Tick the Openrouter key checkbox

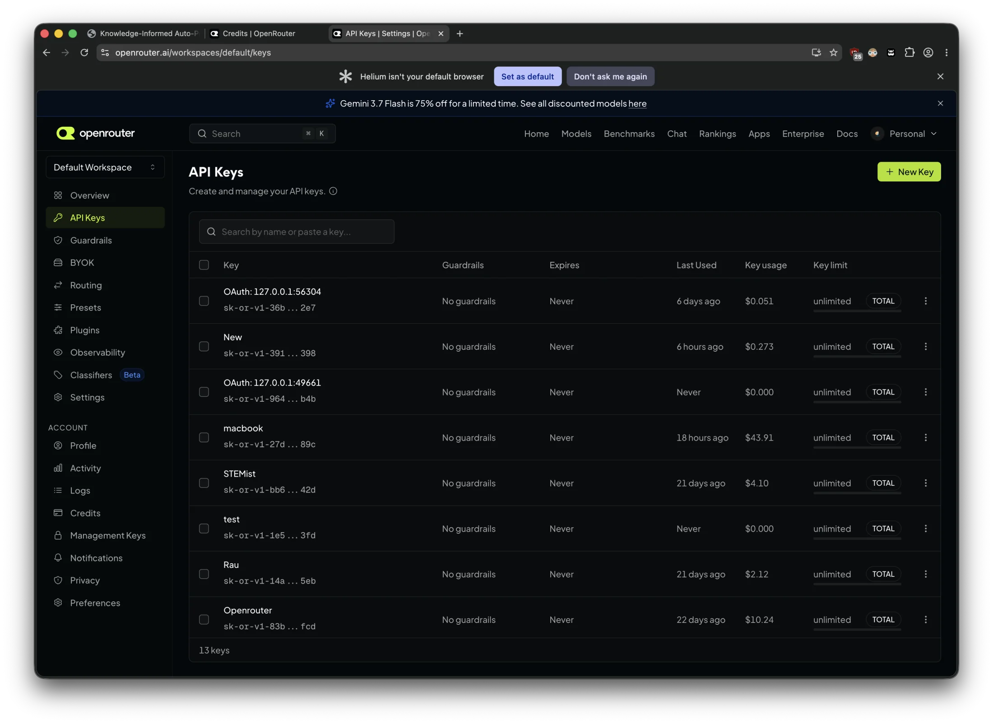204,620
